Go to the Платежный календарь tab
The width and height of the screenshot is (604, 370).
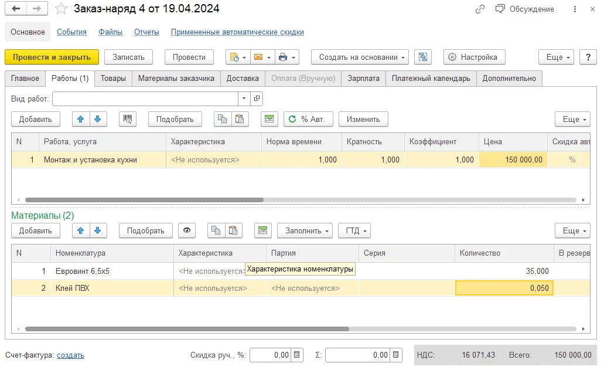click(x=431, y=79)
